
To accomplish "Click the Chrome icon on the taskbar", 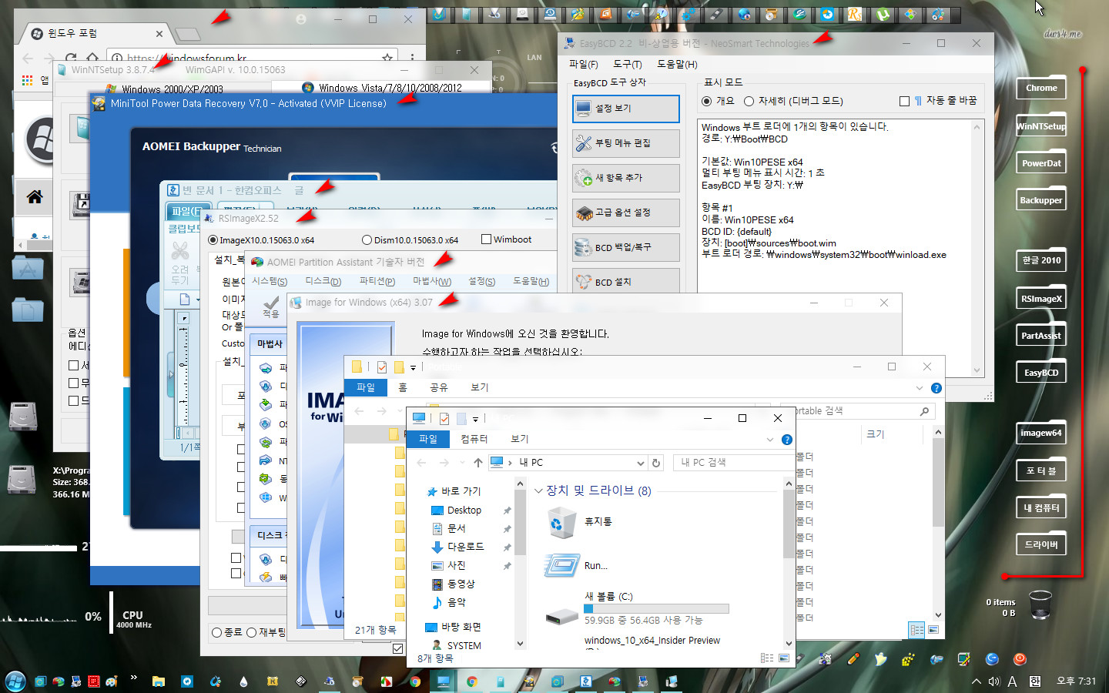I will coord(415,681).
